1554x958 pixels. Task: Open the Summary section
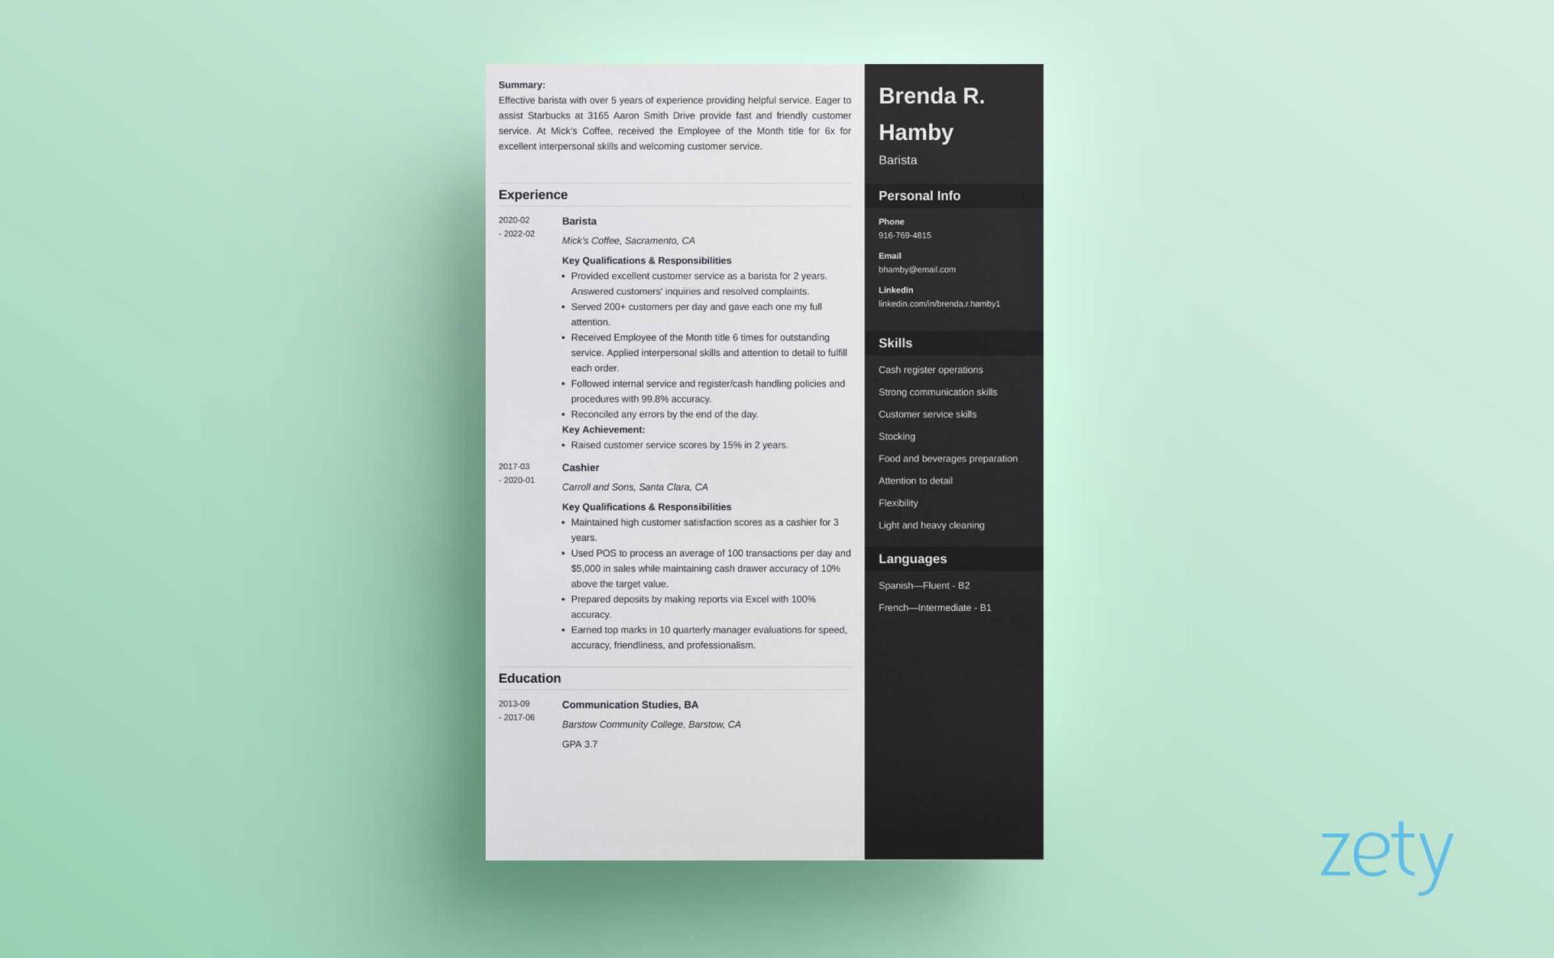[520, 84]
